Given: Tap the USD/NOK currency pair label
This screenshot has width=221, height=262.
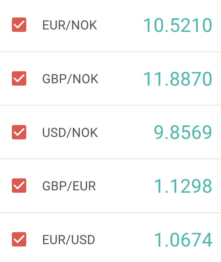Looking at the screenshot, I should [x=70, y=133].
